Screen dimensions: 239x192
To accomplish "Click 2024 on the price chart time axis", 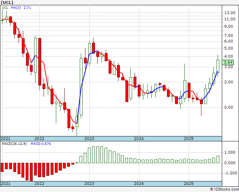I will tap(139, 139).
